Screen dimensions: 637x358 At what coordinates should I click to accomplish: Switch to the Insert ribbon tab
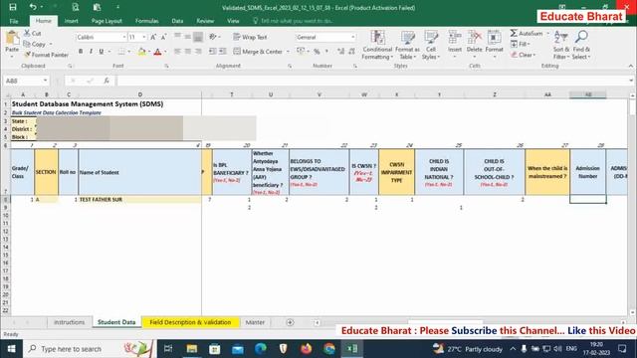(71, 21)
